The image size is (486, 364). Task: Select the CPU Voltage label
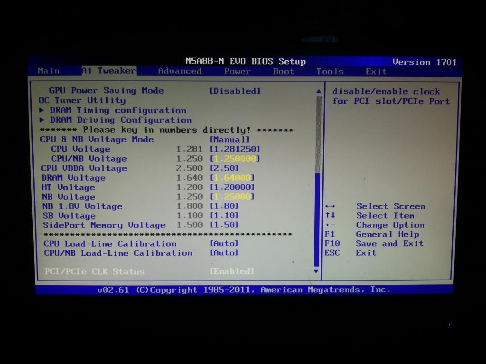pos(81,149)
